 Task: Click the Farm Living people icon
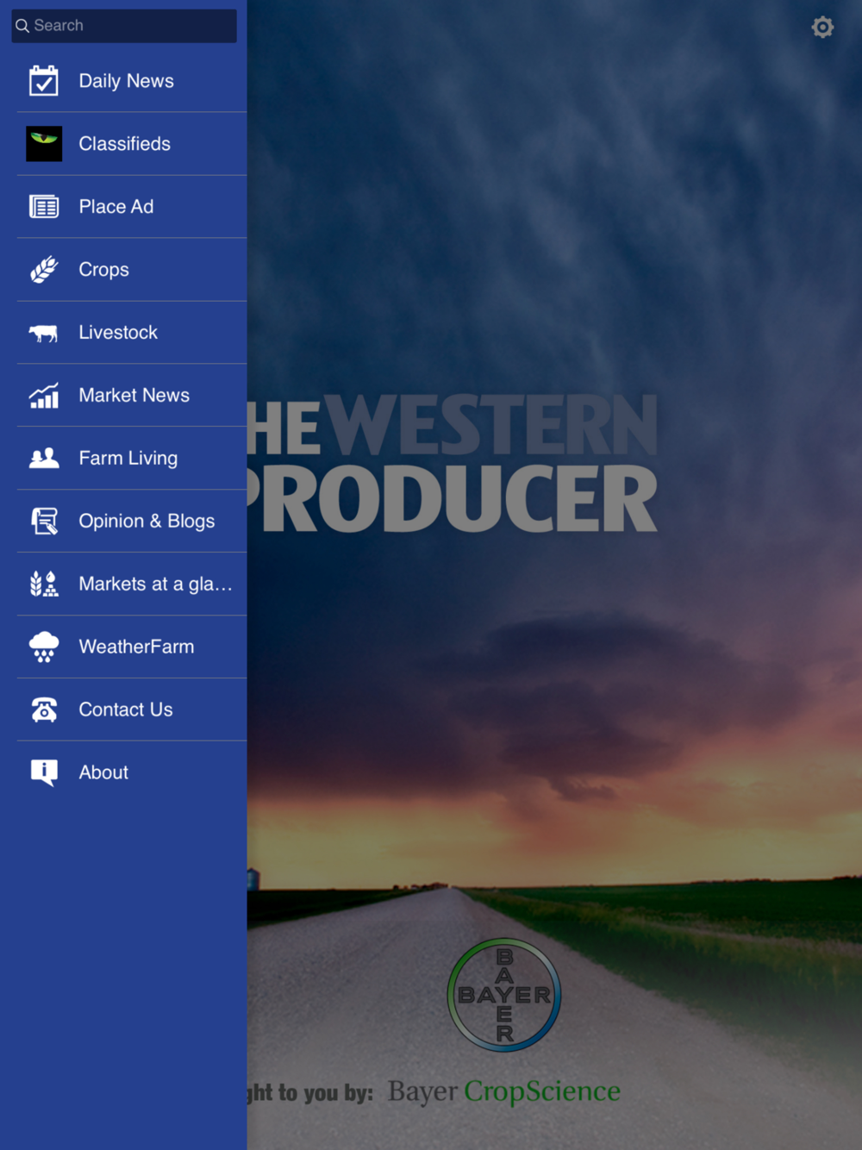point(44,458)
